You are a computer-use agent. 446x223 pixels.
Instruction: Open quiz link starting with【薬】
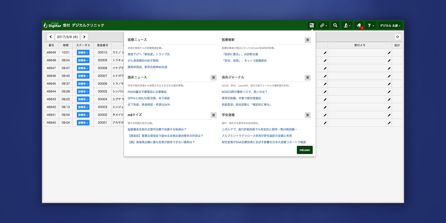(x=161, y=142)
